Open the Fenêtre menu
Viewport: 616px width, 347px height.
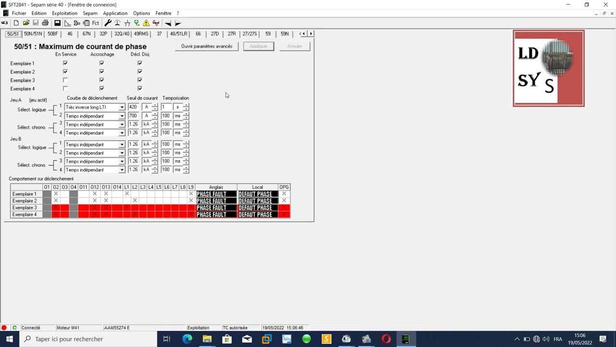pyautogui.click(x=163, y=13)
